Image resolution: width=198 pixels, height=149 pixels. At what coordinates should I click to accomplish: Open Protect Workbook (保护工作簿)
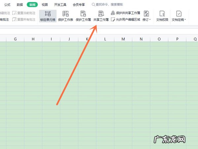(x=83, y=16)
